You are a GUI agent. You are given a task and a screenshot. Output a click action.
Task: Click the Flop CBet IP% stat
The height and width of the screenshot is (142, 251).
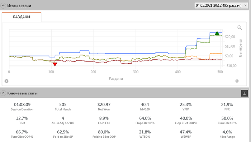[145, 121]
